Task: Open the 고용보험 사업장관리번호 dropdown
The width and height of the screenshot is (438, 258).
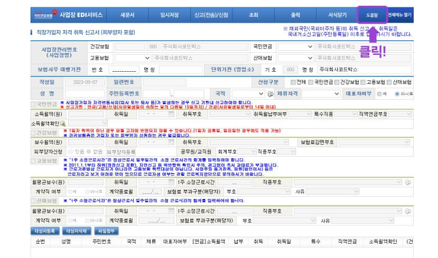Action: [132, 58]
